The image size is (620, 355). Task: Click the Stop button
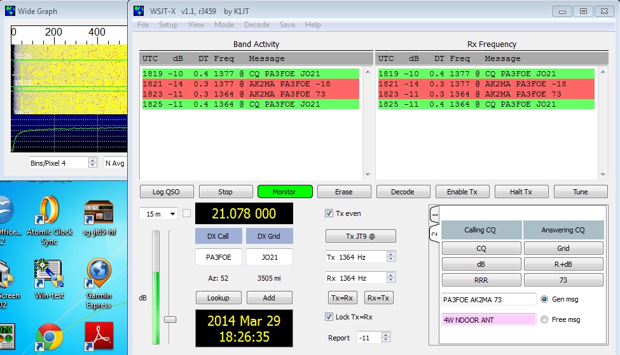point(225,192)
